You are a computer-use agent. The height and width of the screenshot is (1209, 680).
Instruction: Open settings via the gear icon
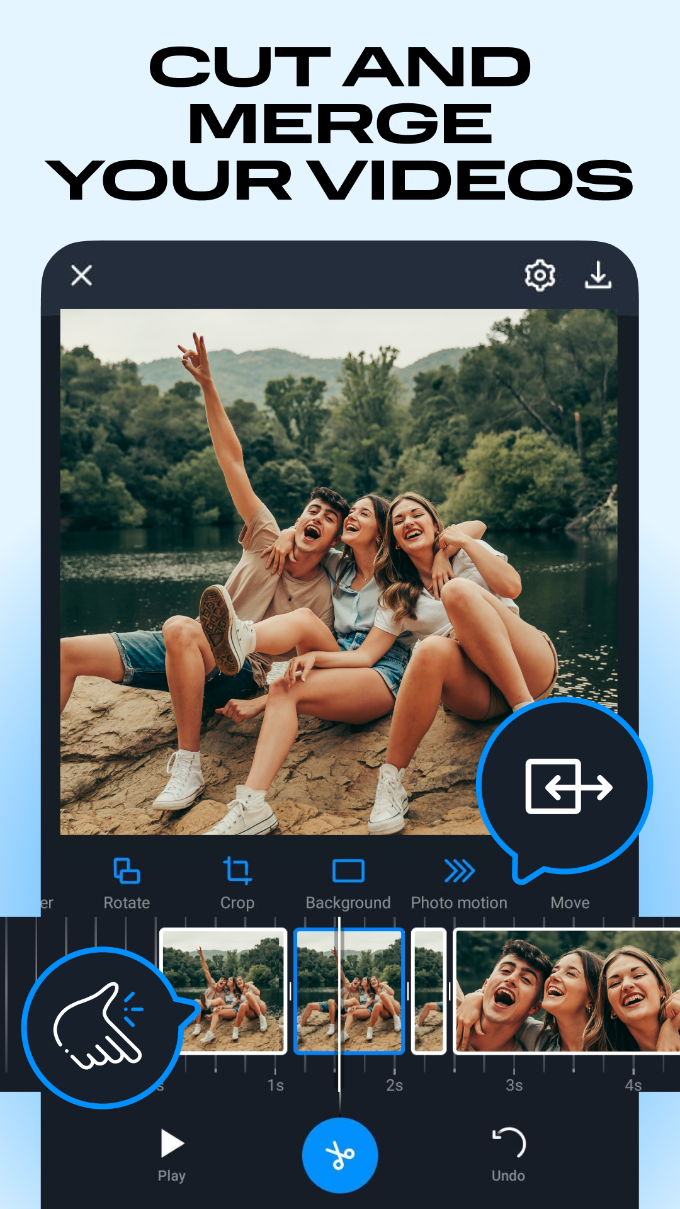coord(540,275)
